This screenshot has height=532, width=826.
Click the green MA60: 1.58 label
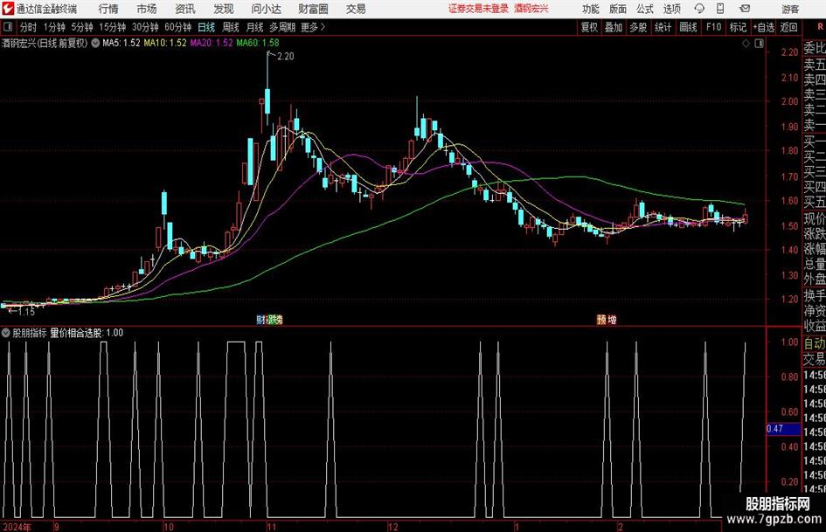click(x=258, y=43)
